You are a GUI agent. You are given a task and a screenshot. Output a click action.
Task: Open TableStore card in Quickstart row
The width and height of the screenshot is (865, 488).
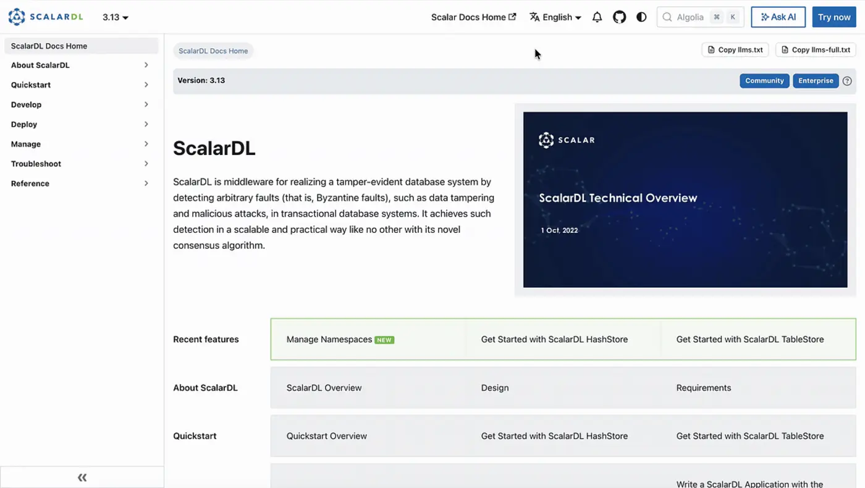758,436
